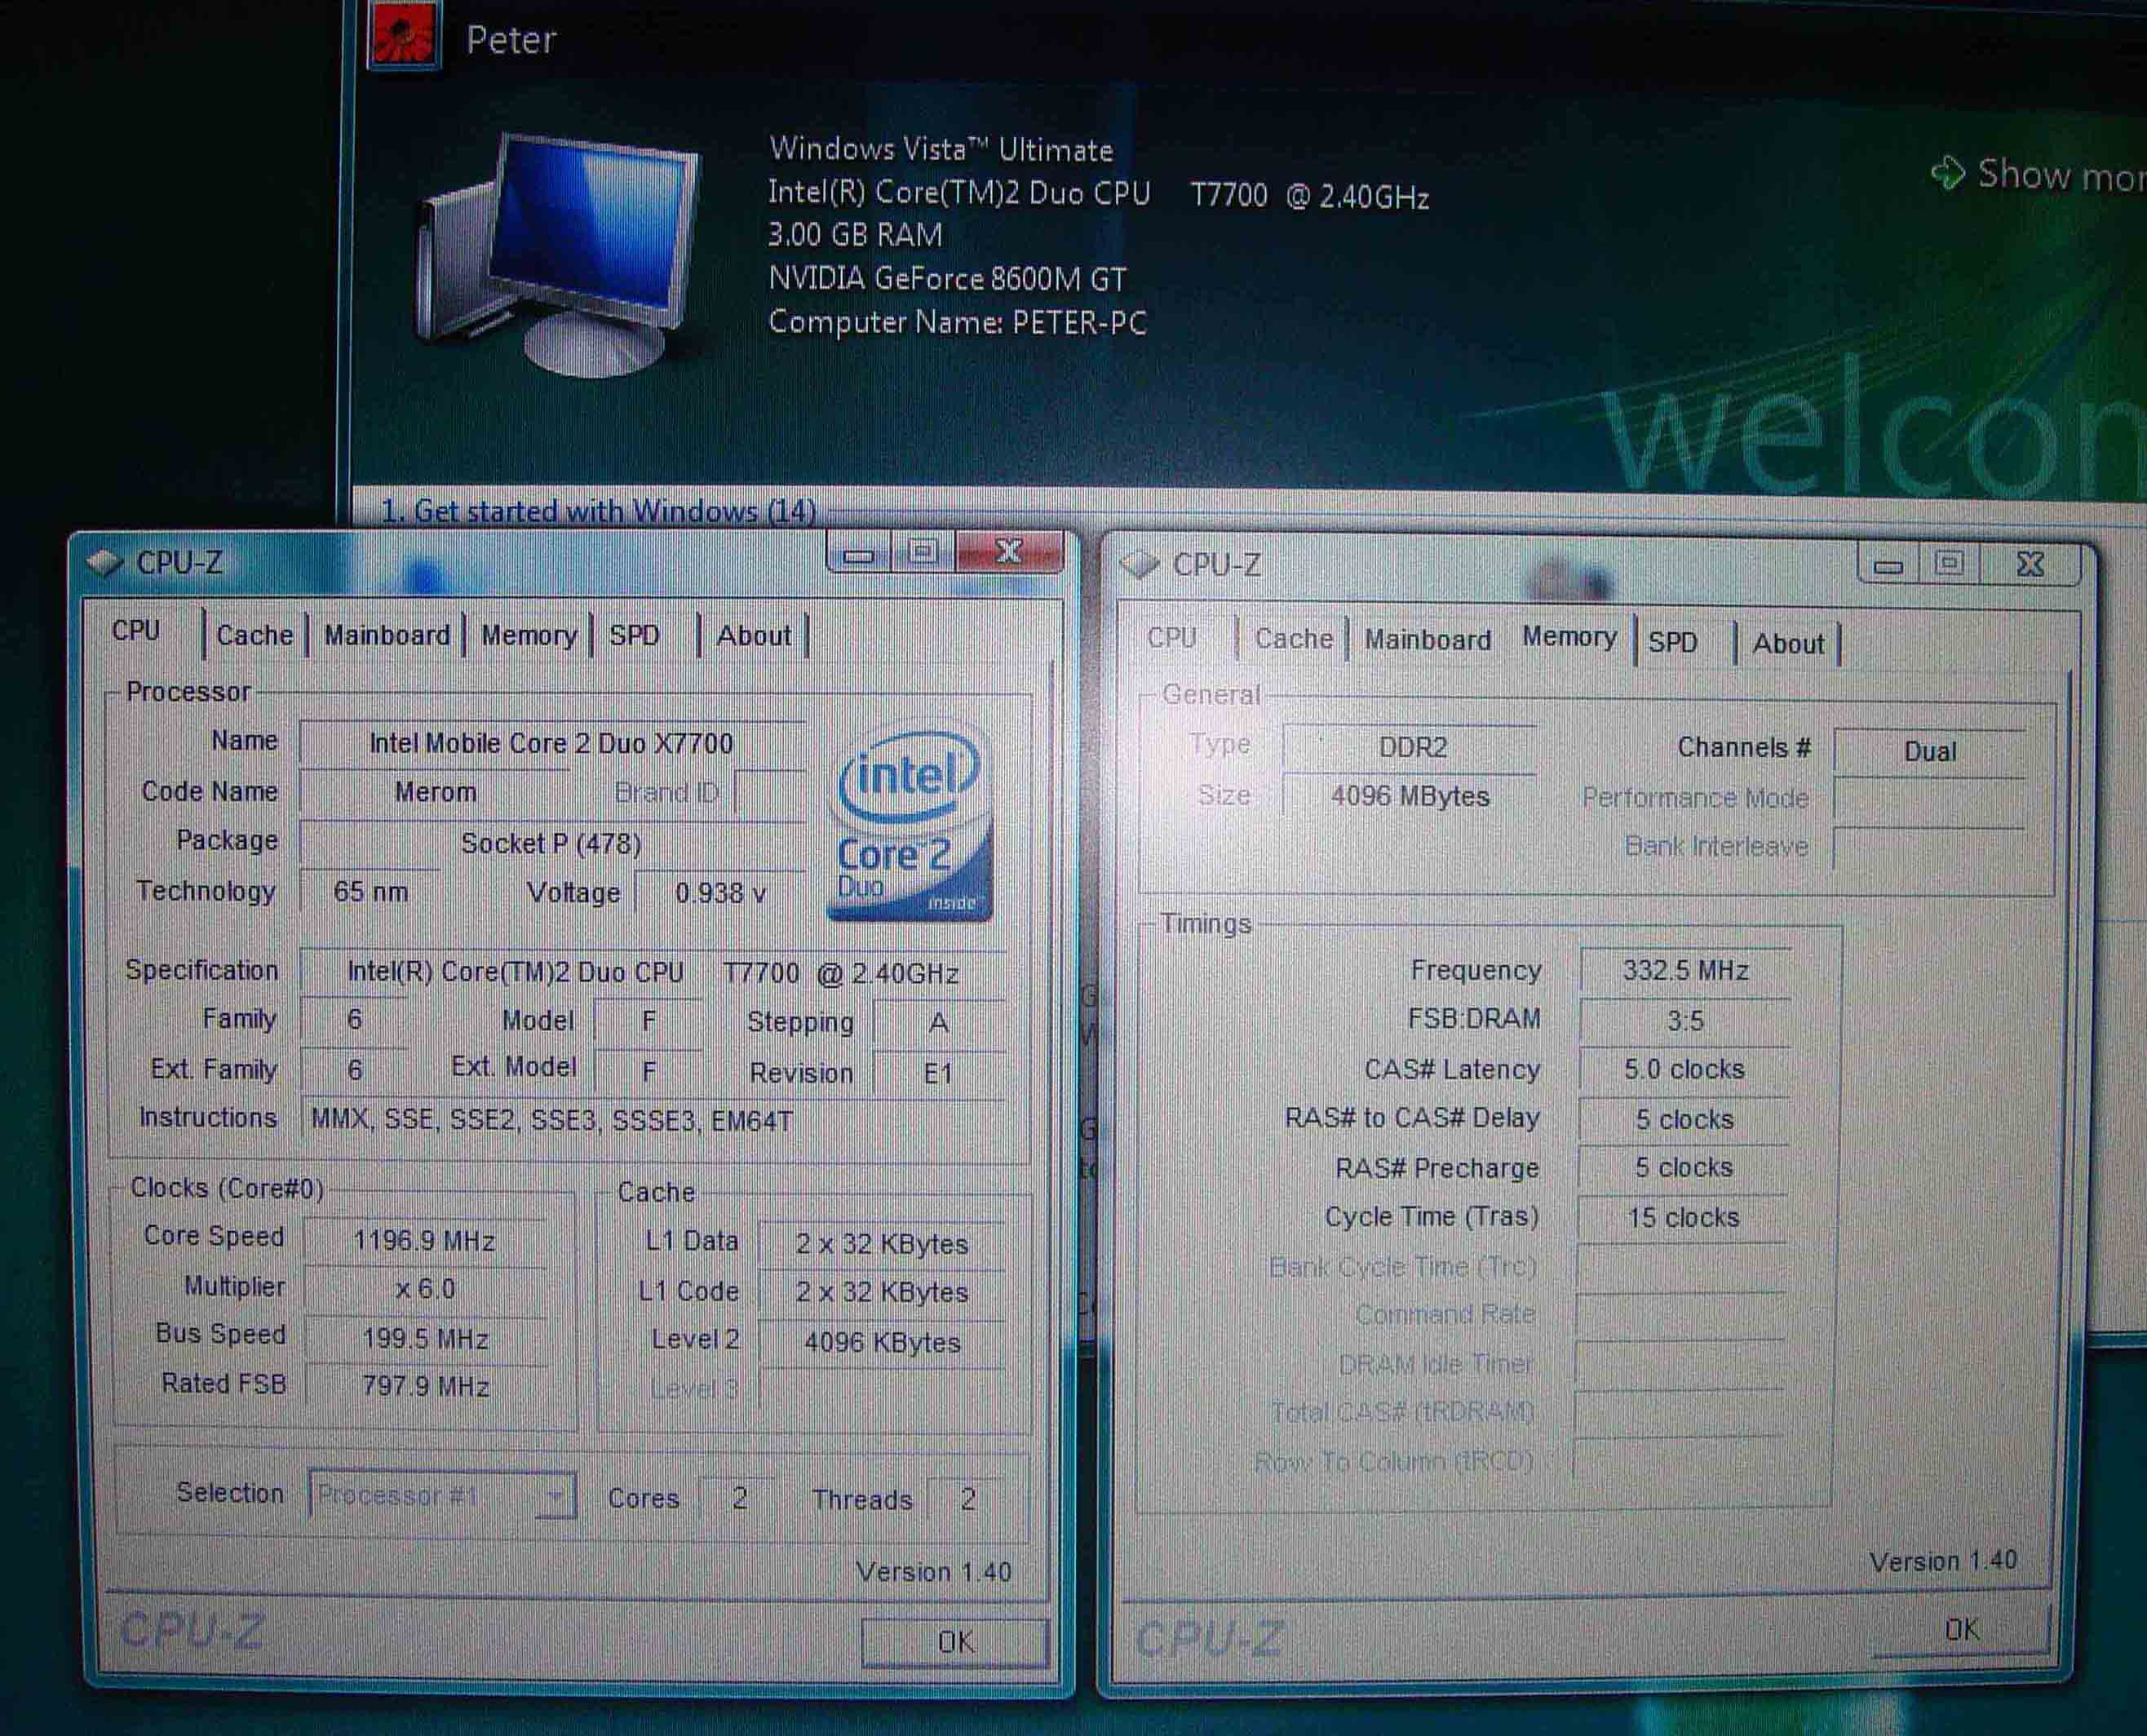
Task: Click Windows Vista Ultimate text in Welcome Center
Action: (x=941, y=149)
